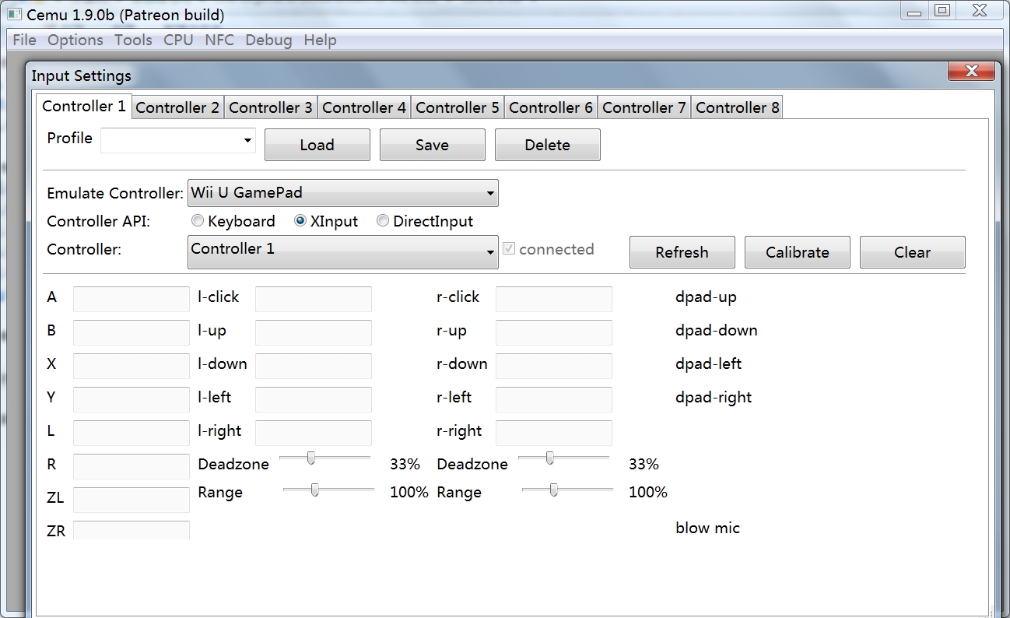Screen dimensions: 1010x618
Task: Open the NFC menu
Action: (x=219, y=40)
